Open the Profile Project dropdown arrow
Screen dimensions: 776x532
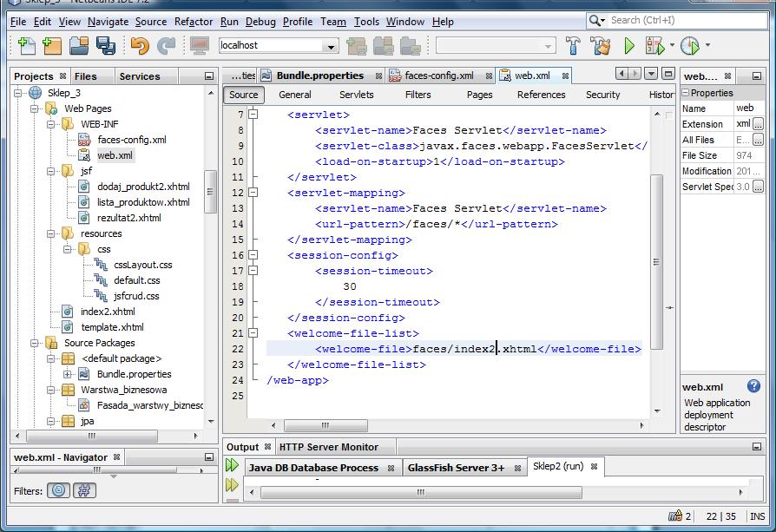pos(707,45)
